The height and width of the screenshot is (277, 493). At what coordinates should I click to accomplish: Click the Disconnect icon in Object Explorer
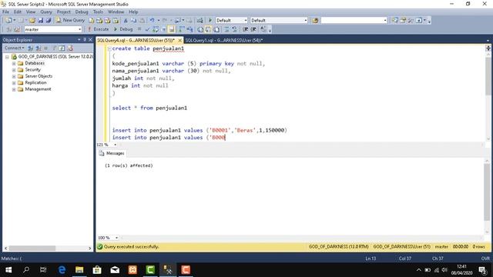38,48
